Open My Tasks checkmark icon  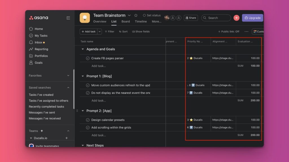coord(31,35)
